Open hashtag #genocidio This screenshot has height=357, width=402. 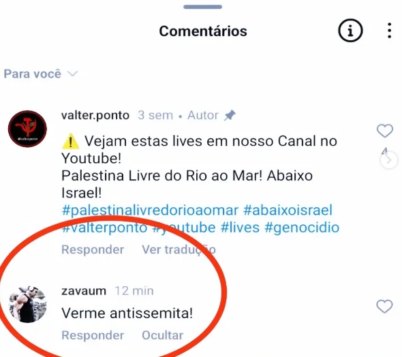[302, 228]
